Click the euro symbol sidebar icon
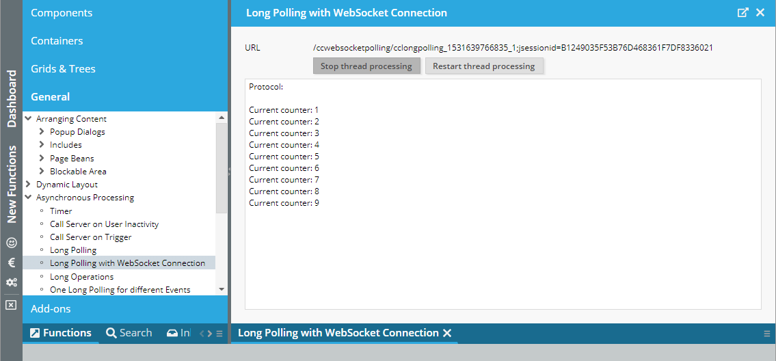The width and height of the screenshot is (776, 361). coord(11,263)
